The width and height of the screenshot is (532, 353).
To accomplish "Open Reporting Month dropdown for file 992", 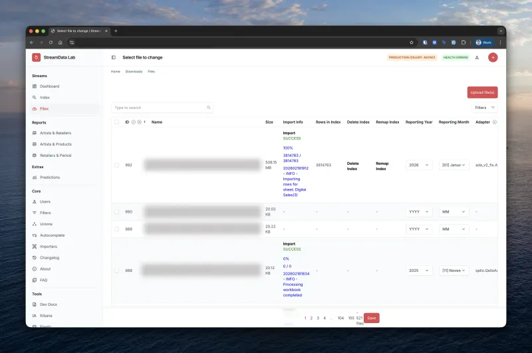I will coord(454,165).
